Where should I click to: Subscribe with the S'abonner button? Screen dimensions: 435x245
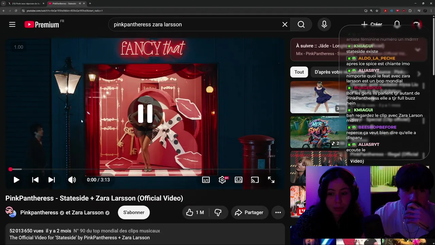134,212
